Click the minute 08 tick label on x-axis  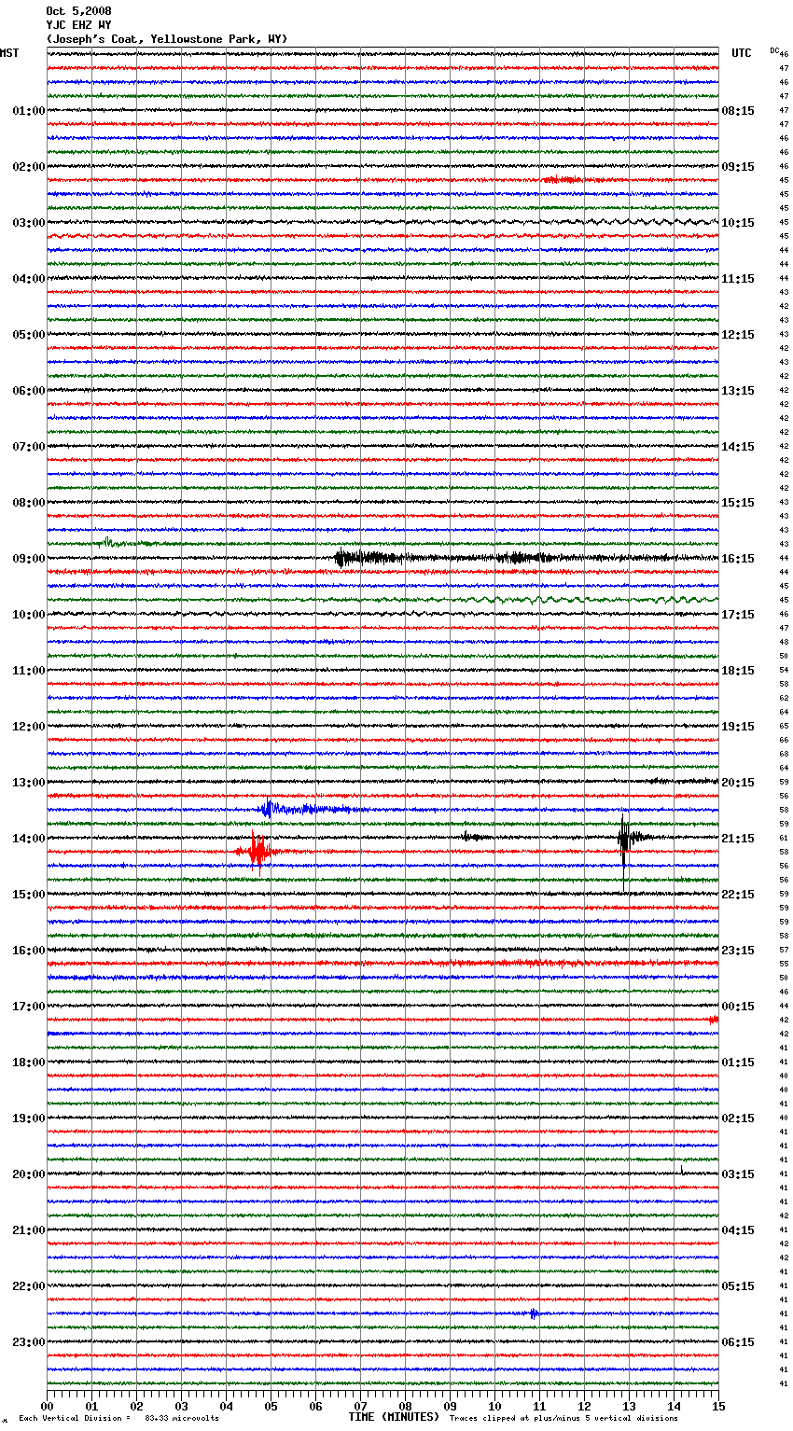click(405, 1406)
